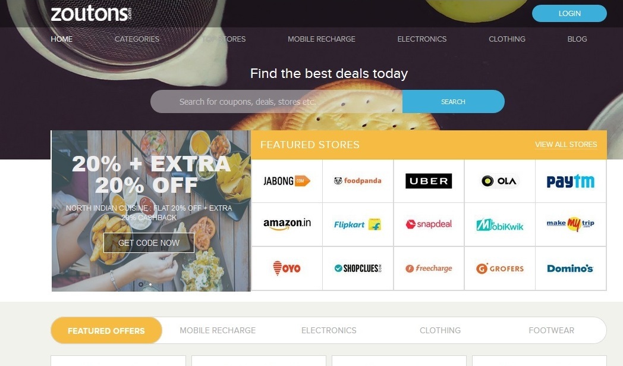Go to the Mobile Recharge nav item
This screenshot has height=366, width=623.
click(x=322, y=39)
